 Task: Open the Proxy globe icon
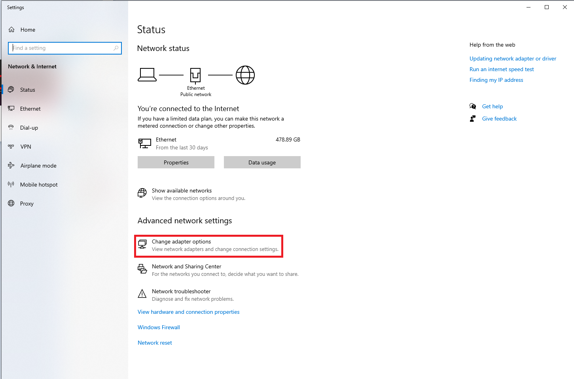coord(11,204)
